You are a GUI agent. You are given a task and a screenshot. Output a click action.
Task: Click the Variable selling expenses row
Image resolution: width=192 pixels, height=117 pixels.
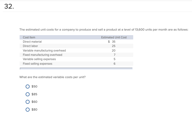(77, 59)
